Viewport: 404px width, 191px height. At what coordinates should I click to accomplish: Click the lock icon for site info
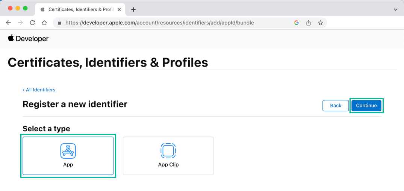click(59, 23)
